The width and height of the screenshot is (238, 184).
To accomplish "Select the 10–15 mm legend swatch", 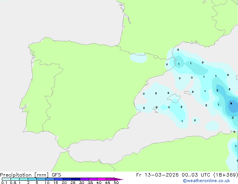I will pyautogui.click(x=50, y=179).
